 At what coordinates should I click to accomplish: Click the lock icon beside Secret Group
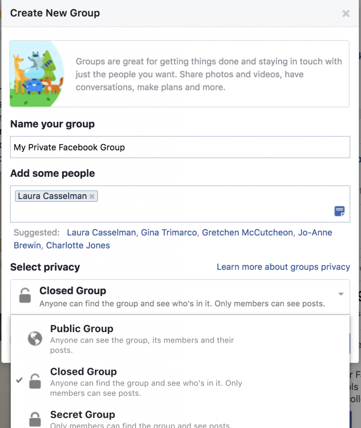tap(35, 419)
